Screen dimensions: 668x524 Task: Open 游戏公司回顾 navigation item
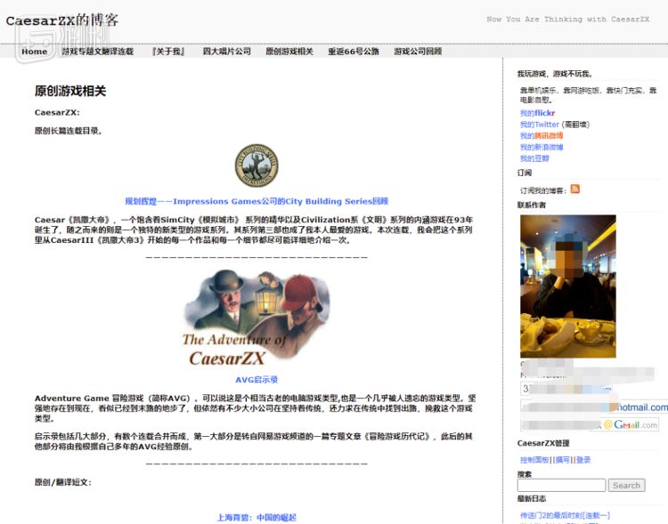(x=418, y=52)
